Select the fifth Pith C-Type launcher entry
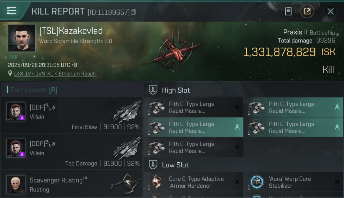 pos(193,148)
